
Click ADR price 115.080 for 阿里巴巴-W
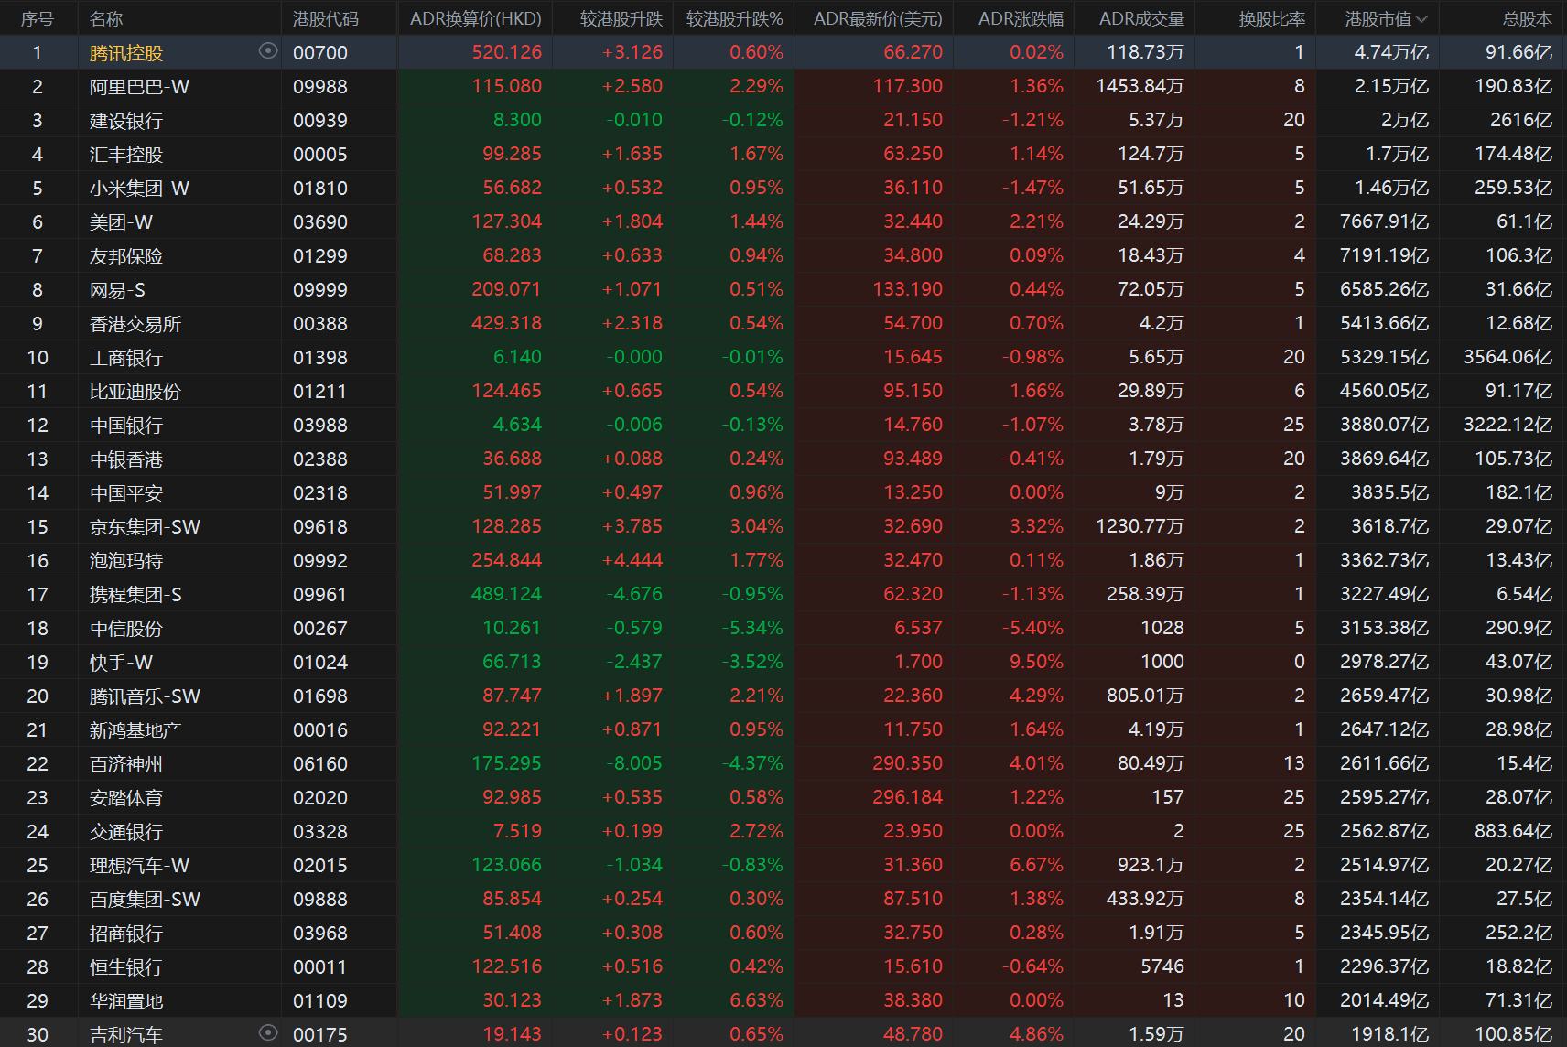coord(507,86)
